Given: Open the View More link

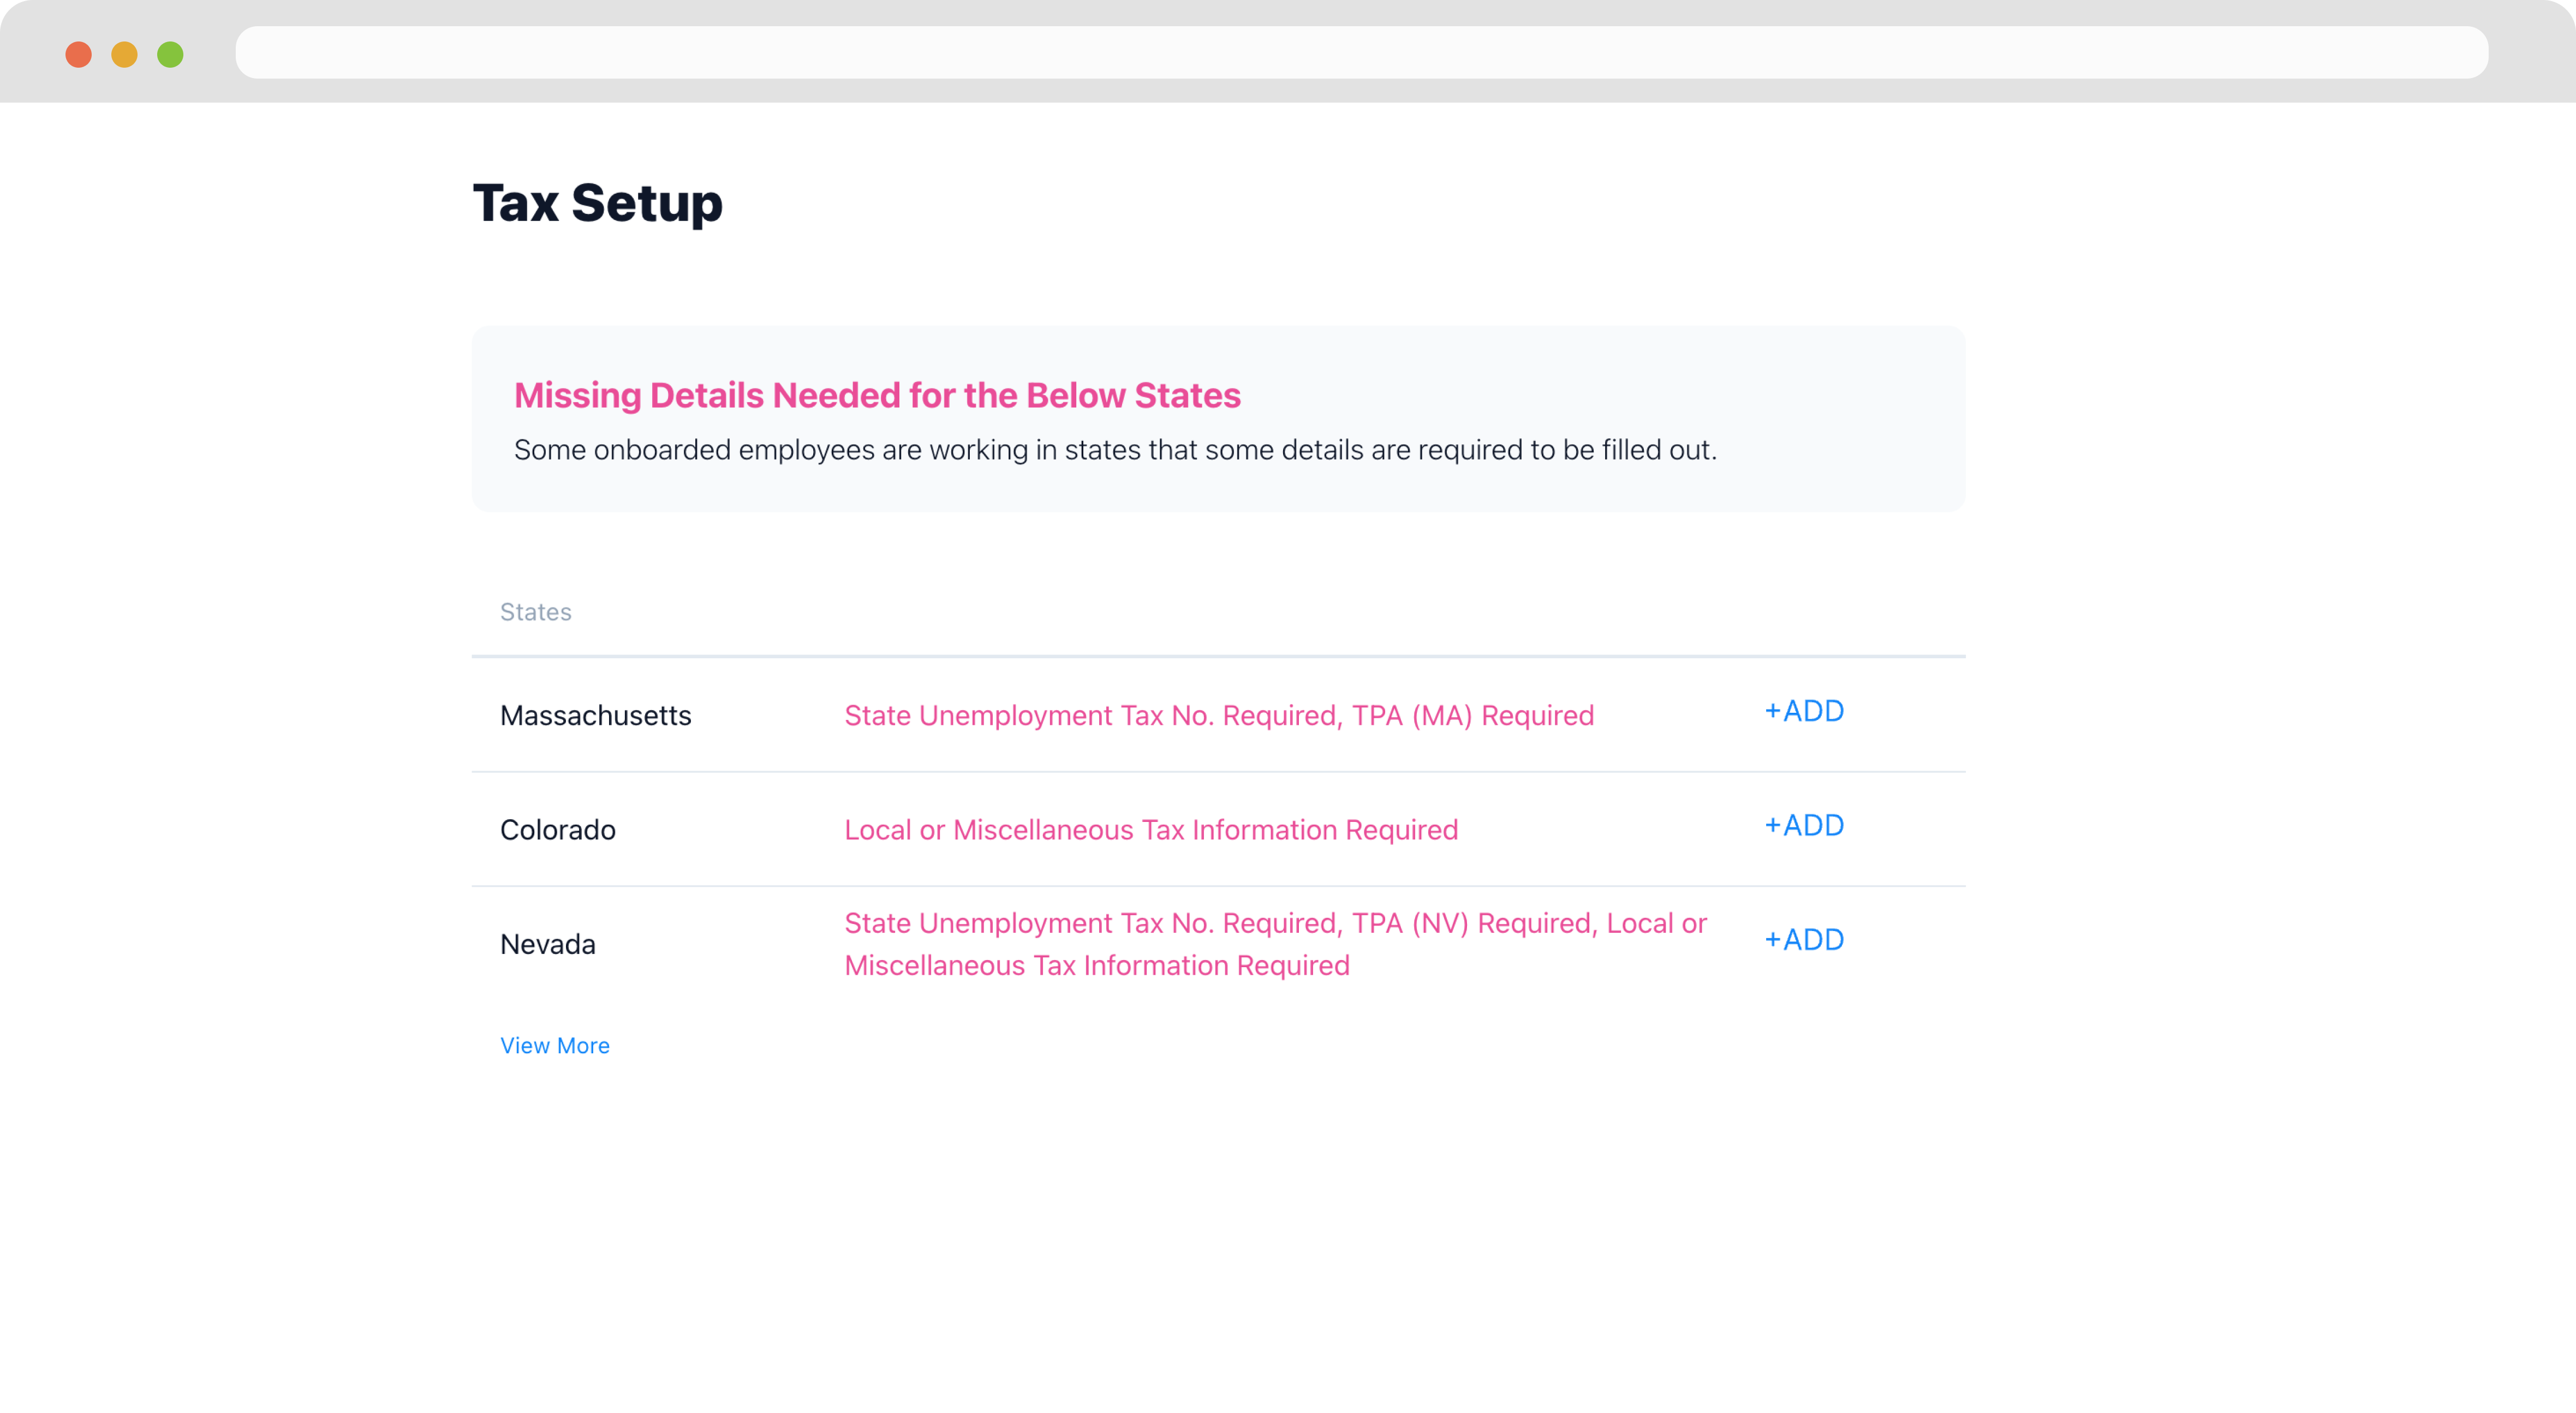Looking at the screenshot, I should (x=555, y=1045).
